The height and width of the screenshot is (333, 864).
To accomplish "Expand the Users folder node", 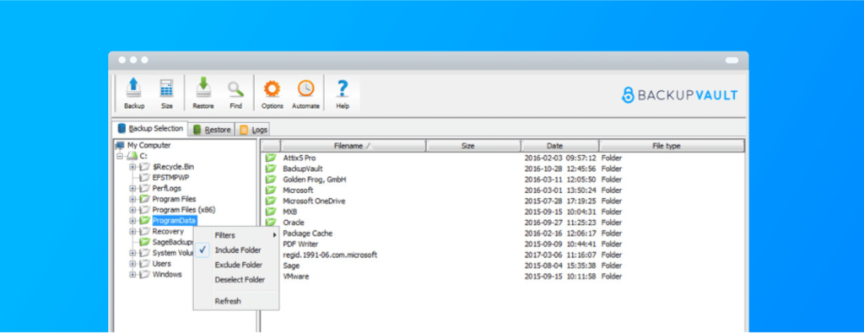I will 132,264.
